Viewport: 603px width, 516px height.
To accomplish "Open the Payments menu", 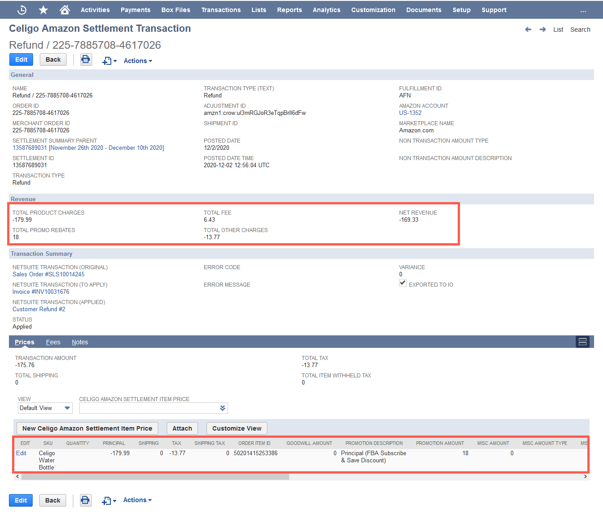I will coord(135,10).
